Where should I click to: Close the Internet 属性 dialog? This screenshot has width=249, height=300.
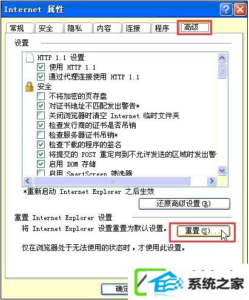pyautogui.click(x=240, y=9)
